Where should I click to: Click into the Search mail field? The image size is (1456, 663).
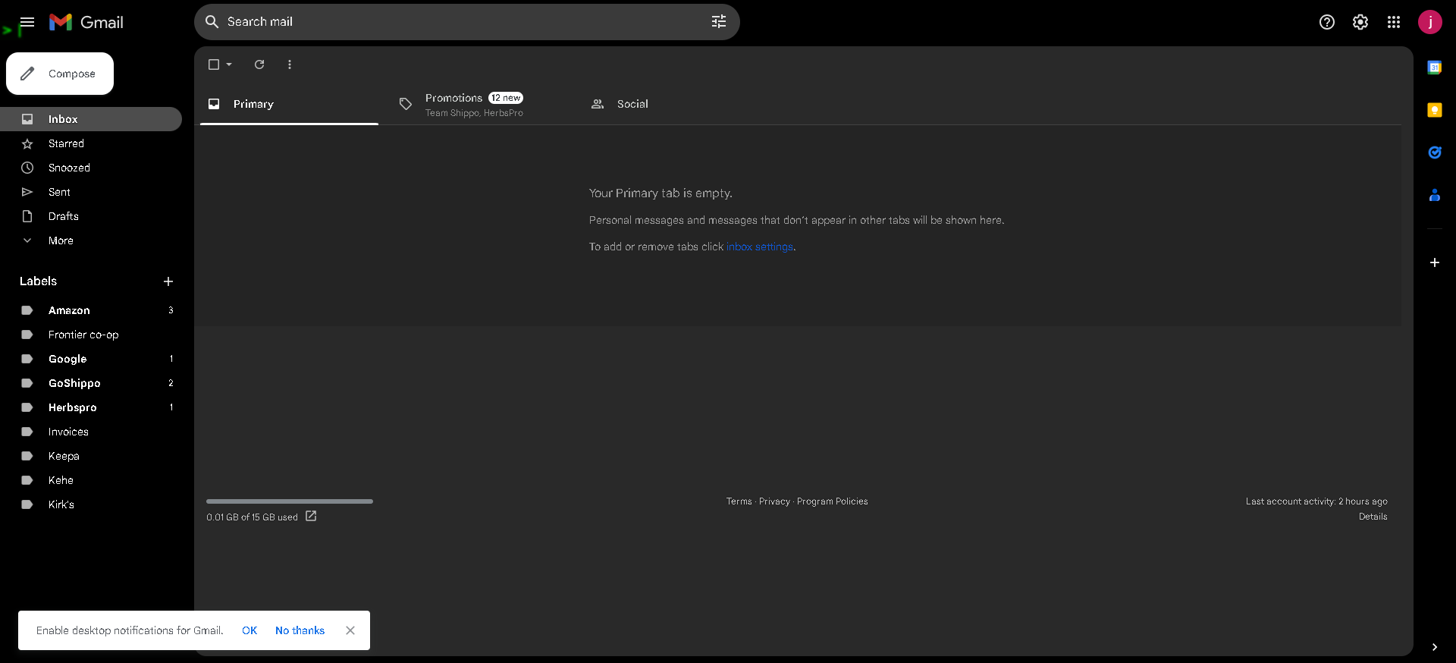pos(466,22)
